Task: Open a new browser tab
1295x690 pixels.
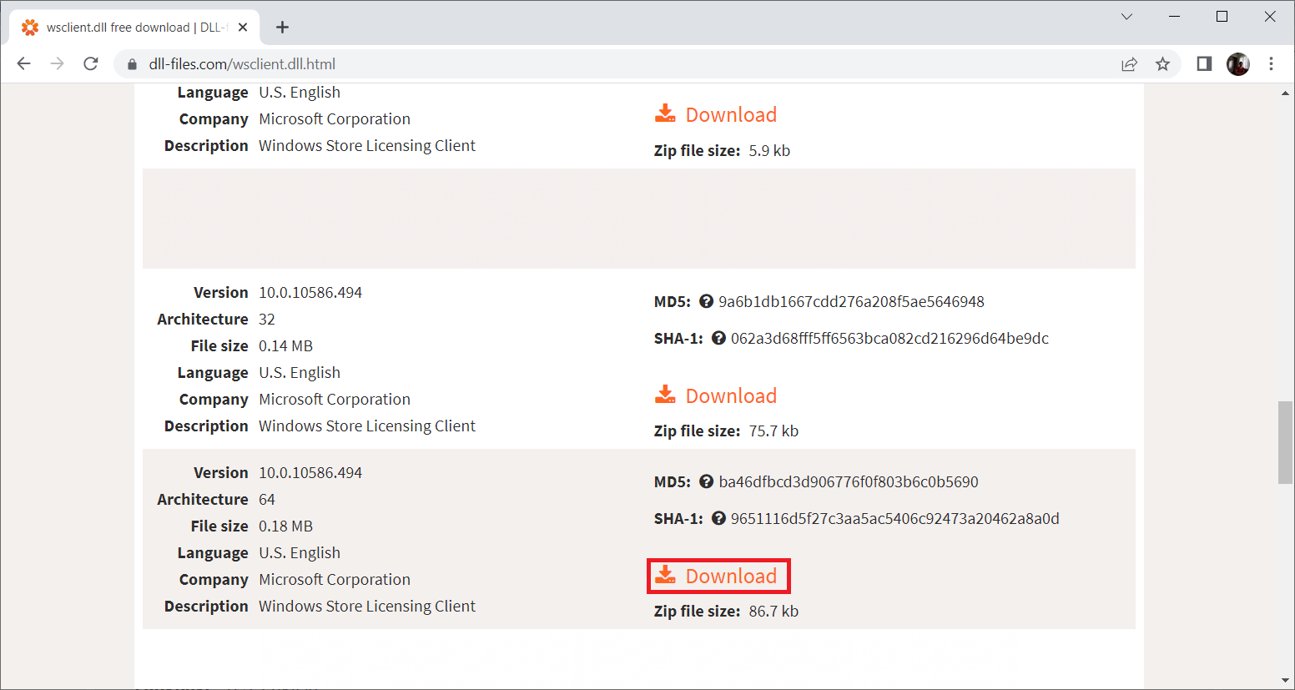Action: click(283, 28)
